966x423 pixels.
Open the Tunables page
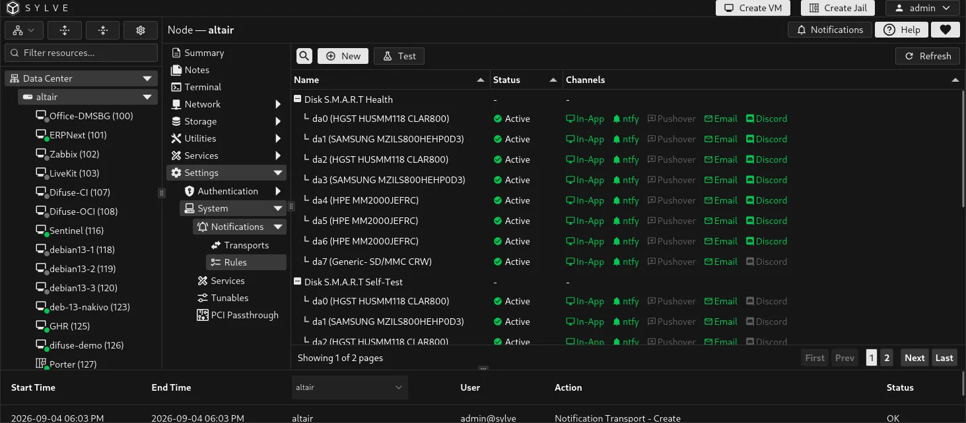coord(223,298)
